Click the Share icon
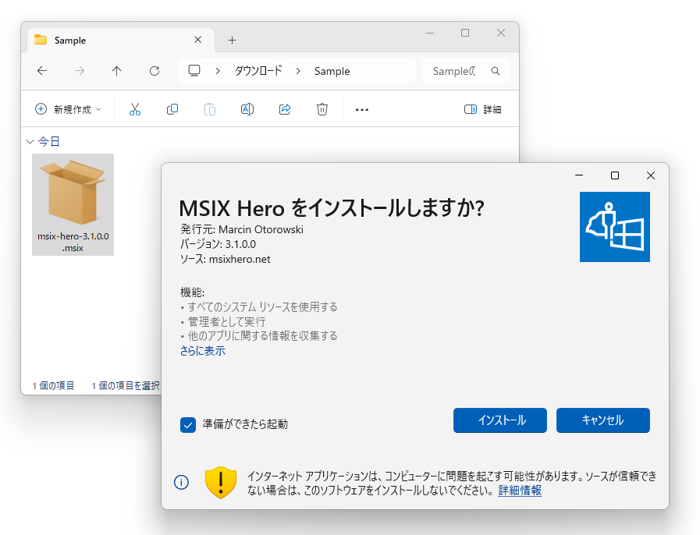 click(284, 109)
